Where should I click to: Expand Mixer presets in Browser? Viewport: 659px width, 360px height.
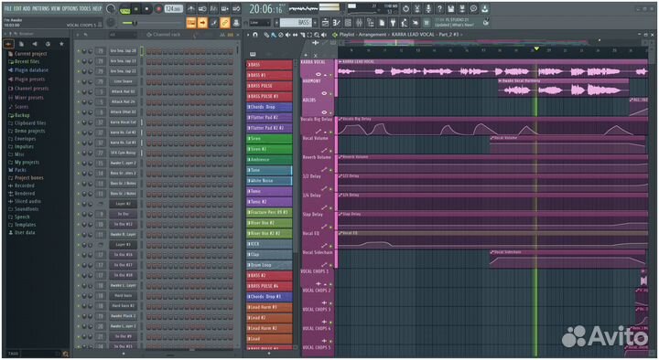tap(28, 98)
